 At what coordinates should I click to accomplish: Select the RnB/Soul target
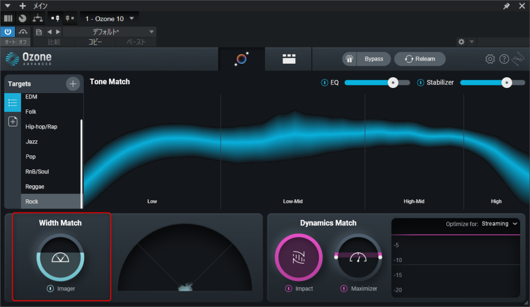coord(51,171)
